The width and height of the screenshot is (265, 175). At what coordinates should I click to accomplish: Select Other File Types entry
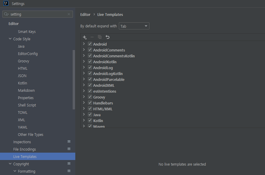31,135
